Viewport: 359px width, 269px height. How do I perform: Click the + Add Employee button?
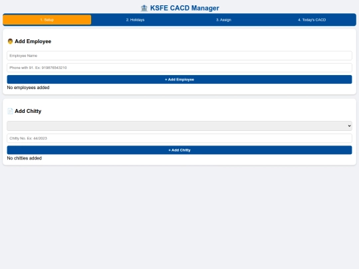(179, 80)
